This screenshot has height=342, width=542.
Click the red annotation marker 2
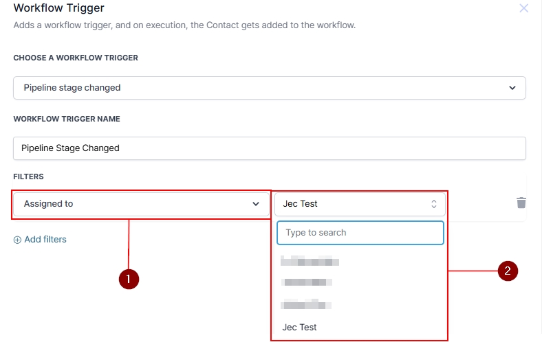[508, 271]
